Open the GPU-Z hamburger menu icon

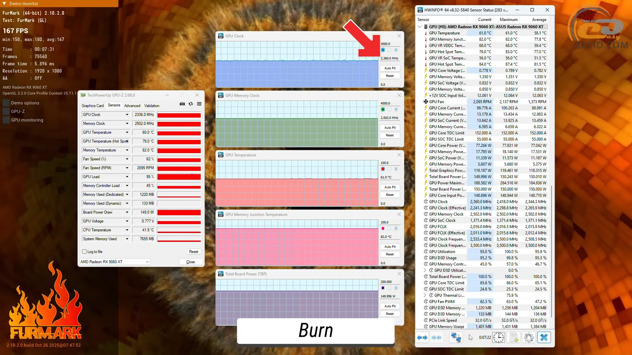tap(199, 104)
